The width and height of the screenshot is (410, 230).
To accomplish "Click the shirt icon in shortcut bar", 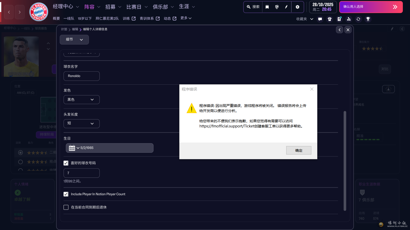I will tap(330, 19).
